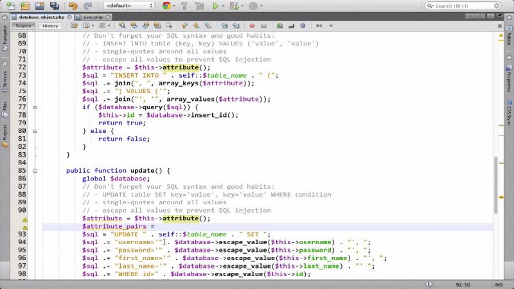The image size is (514, 289).
Task: Click the warning glyph beside line 92
Action: pos(25,227)
